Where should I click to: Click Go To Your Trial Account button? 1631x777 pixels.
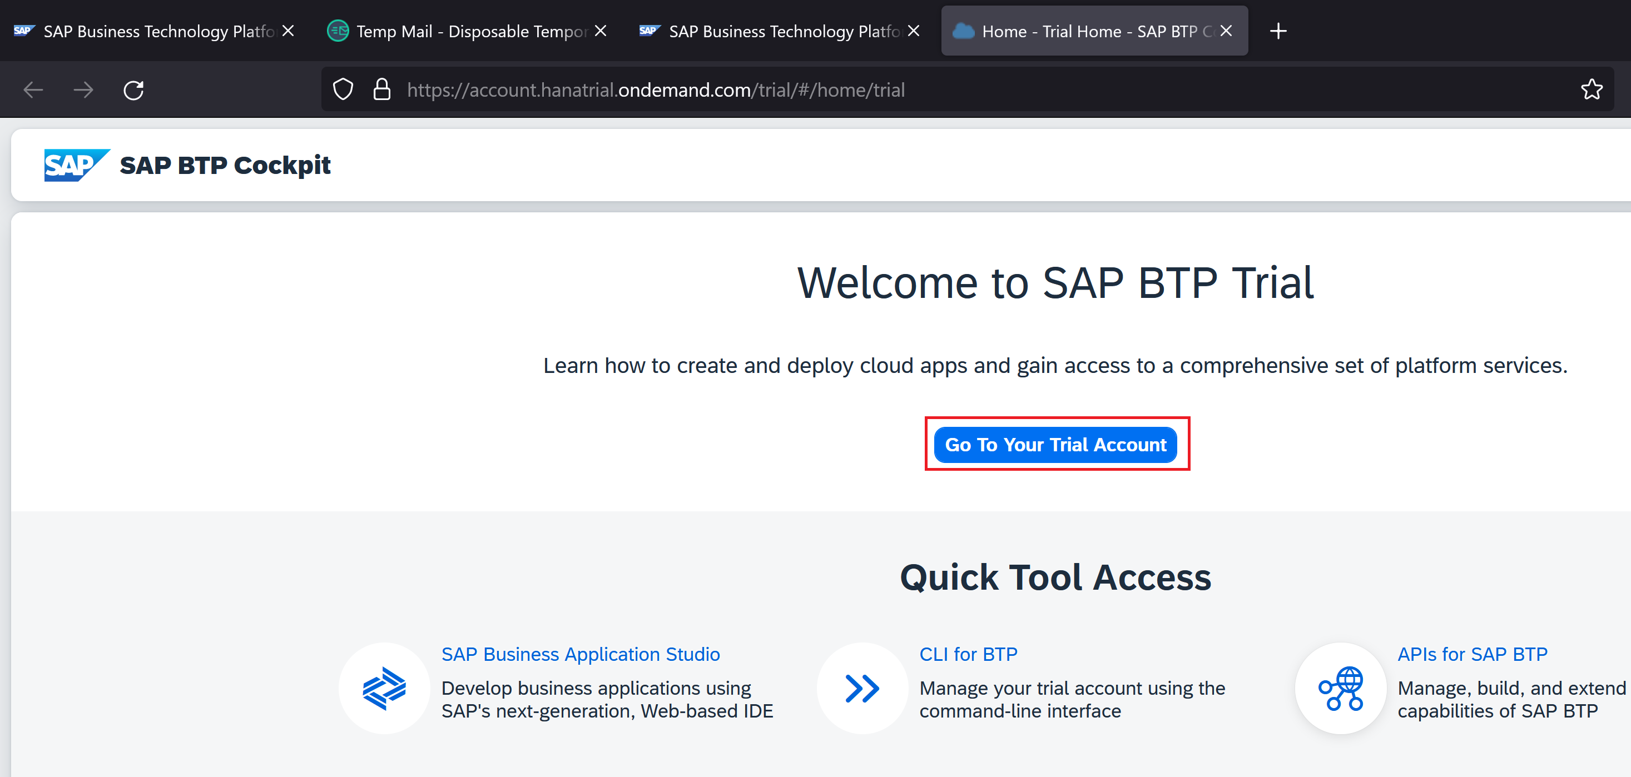pos(1055,445)
